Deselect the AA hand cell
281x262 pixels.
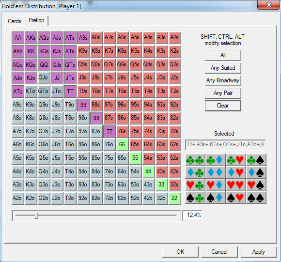pos(18,38)
